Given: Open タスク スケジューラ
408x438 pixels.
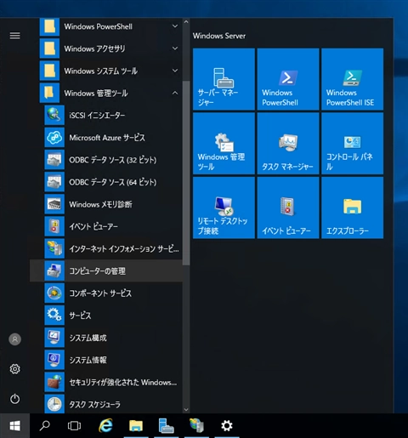Looking at the screenshot, I should (106, 404).
